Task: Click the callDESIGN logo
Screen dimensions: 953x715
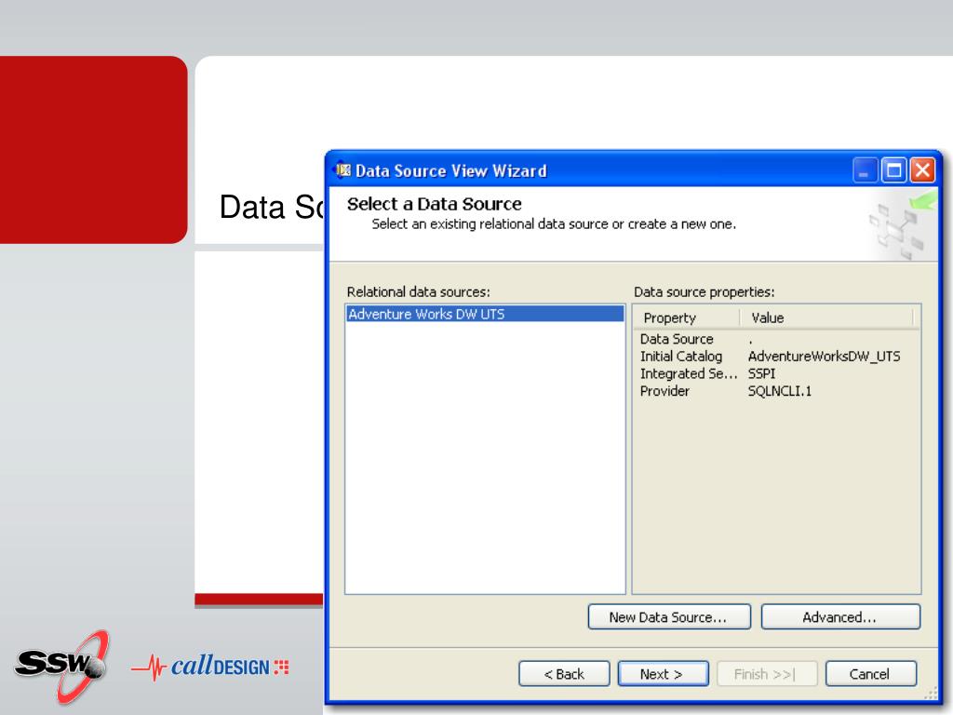Action: [210, 667]
